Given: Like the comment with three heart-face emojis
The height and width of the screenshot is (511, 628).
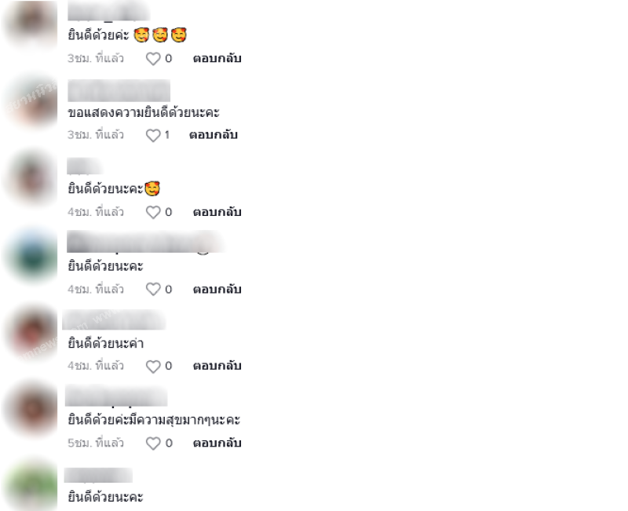Looking at the screenshot, I should point(153,59).
